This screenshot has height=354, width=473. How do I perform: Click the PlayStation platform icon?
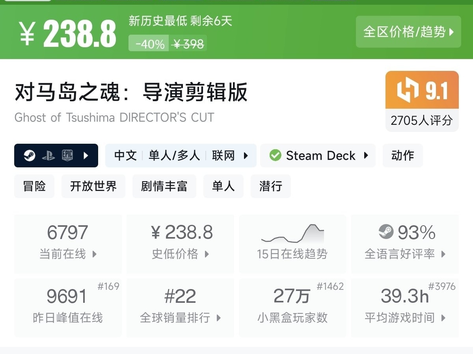(48, 156)
